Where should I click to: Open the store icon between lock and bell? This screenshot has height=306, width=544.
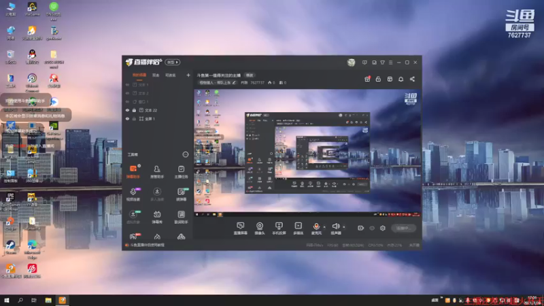click(x=390, y=79)
